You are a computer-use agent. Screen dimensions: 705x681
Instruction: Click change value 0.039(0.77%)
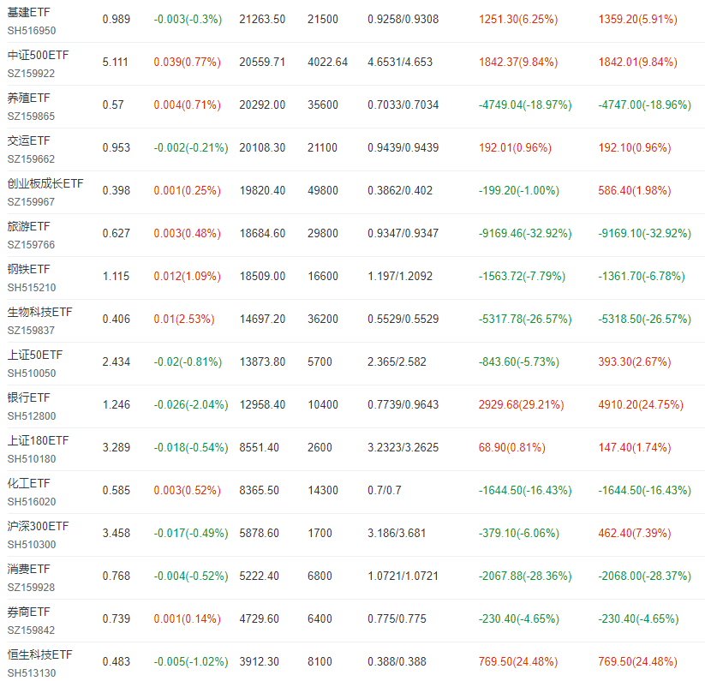click(187, 62)
